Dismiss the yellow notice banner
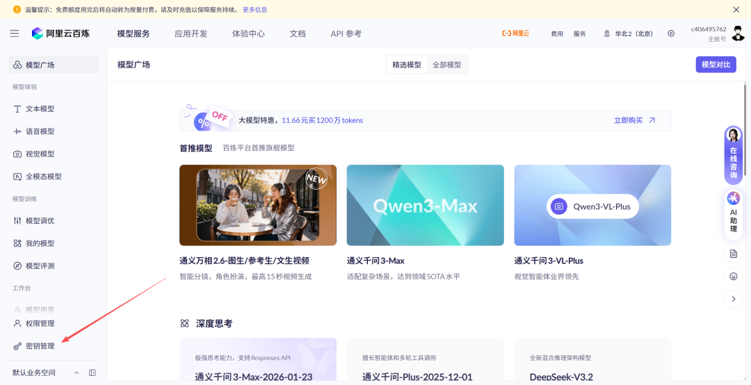This screenshot has width=751, height=385. click(736, 10)
